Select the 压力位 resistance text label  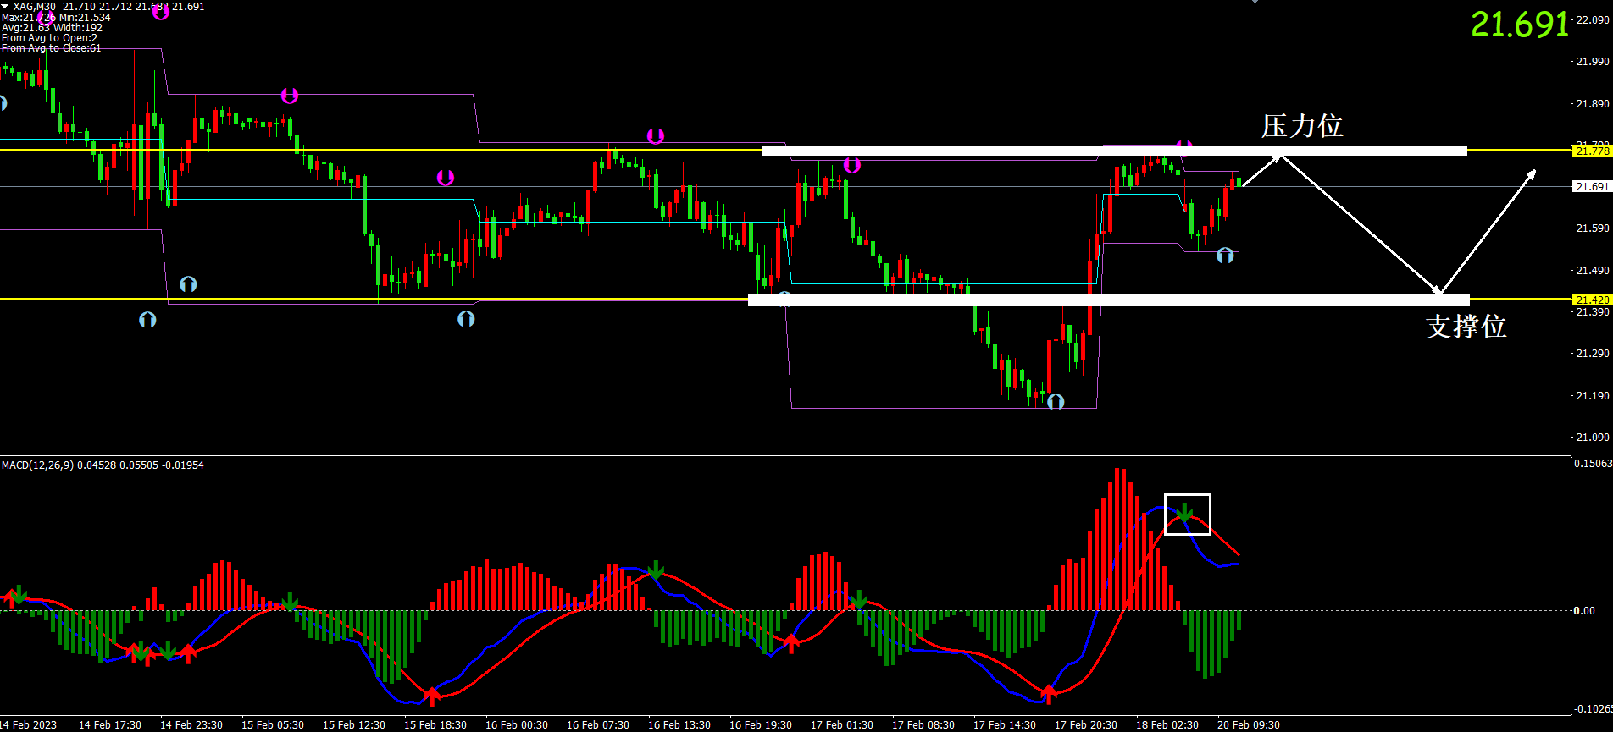click(x=1302, y=126)
